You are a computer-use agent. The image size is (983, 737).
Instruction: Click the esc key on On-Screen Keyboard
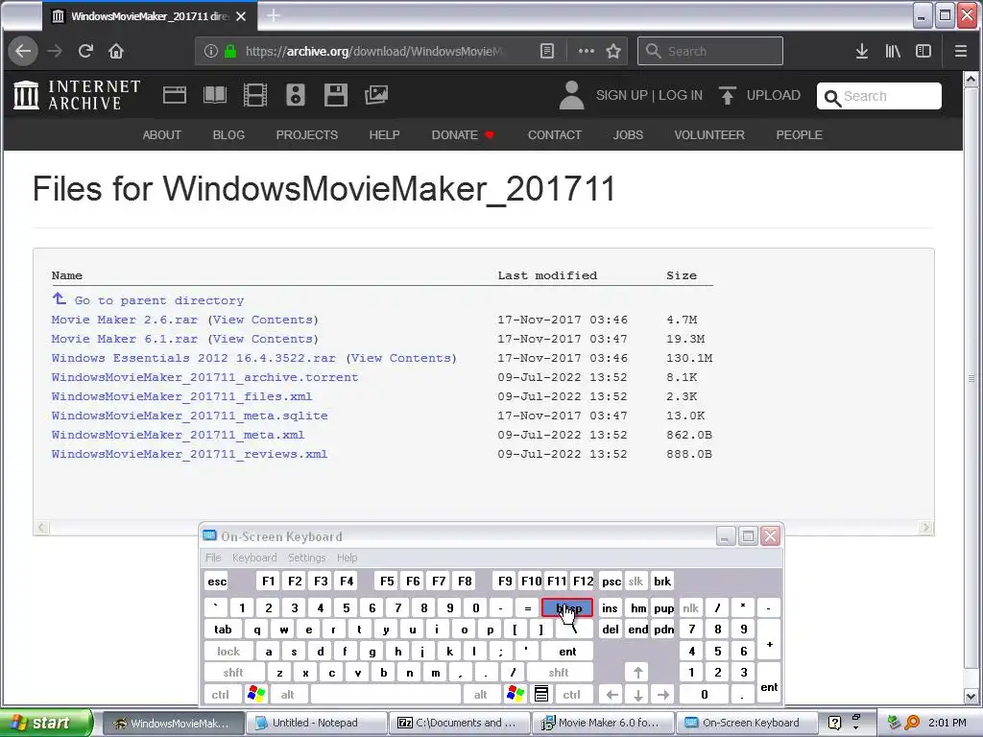(217, 581)
